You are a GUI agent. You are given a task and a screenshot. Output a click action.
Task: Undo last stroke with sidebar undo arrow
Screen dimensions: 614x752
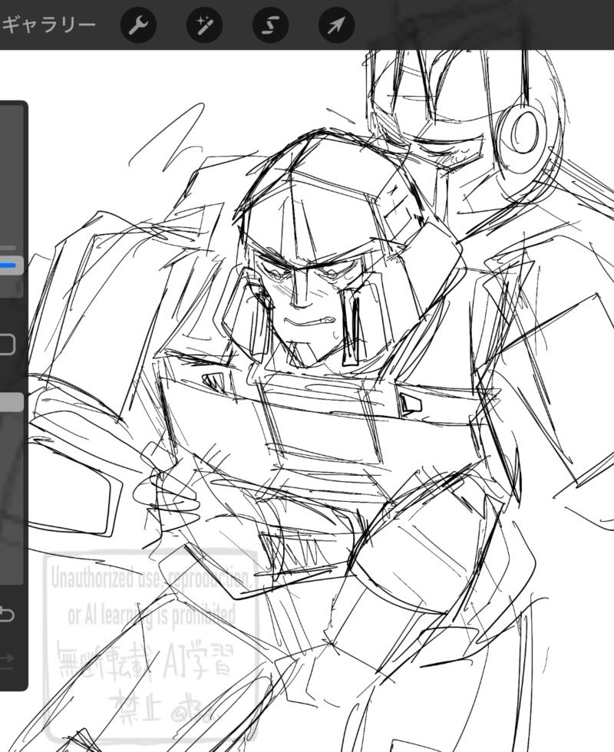point(6,615)
